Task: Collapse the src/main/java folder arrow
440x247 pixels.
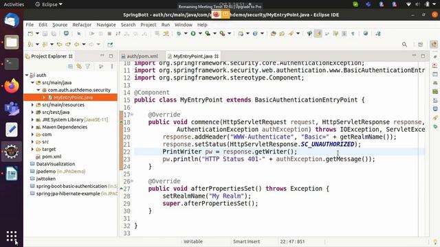Action: 32,82
